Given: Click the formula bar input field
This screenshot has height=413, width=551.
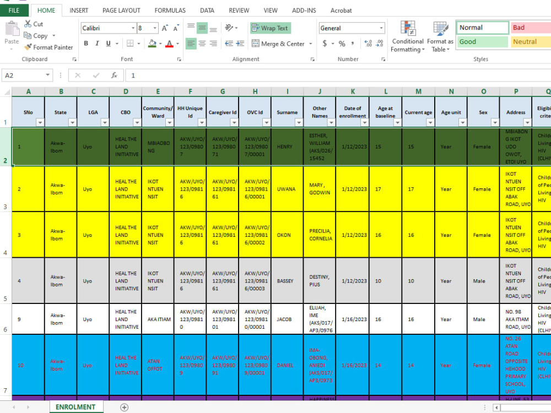Looking at the screenshot, I should click(x=339, y=75).
